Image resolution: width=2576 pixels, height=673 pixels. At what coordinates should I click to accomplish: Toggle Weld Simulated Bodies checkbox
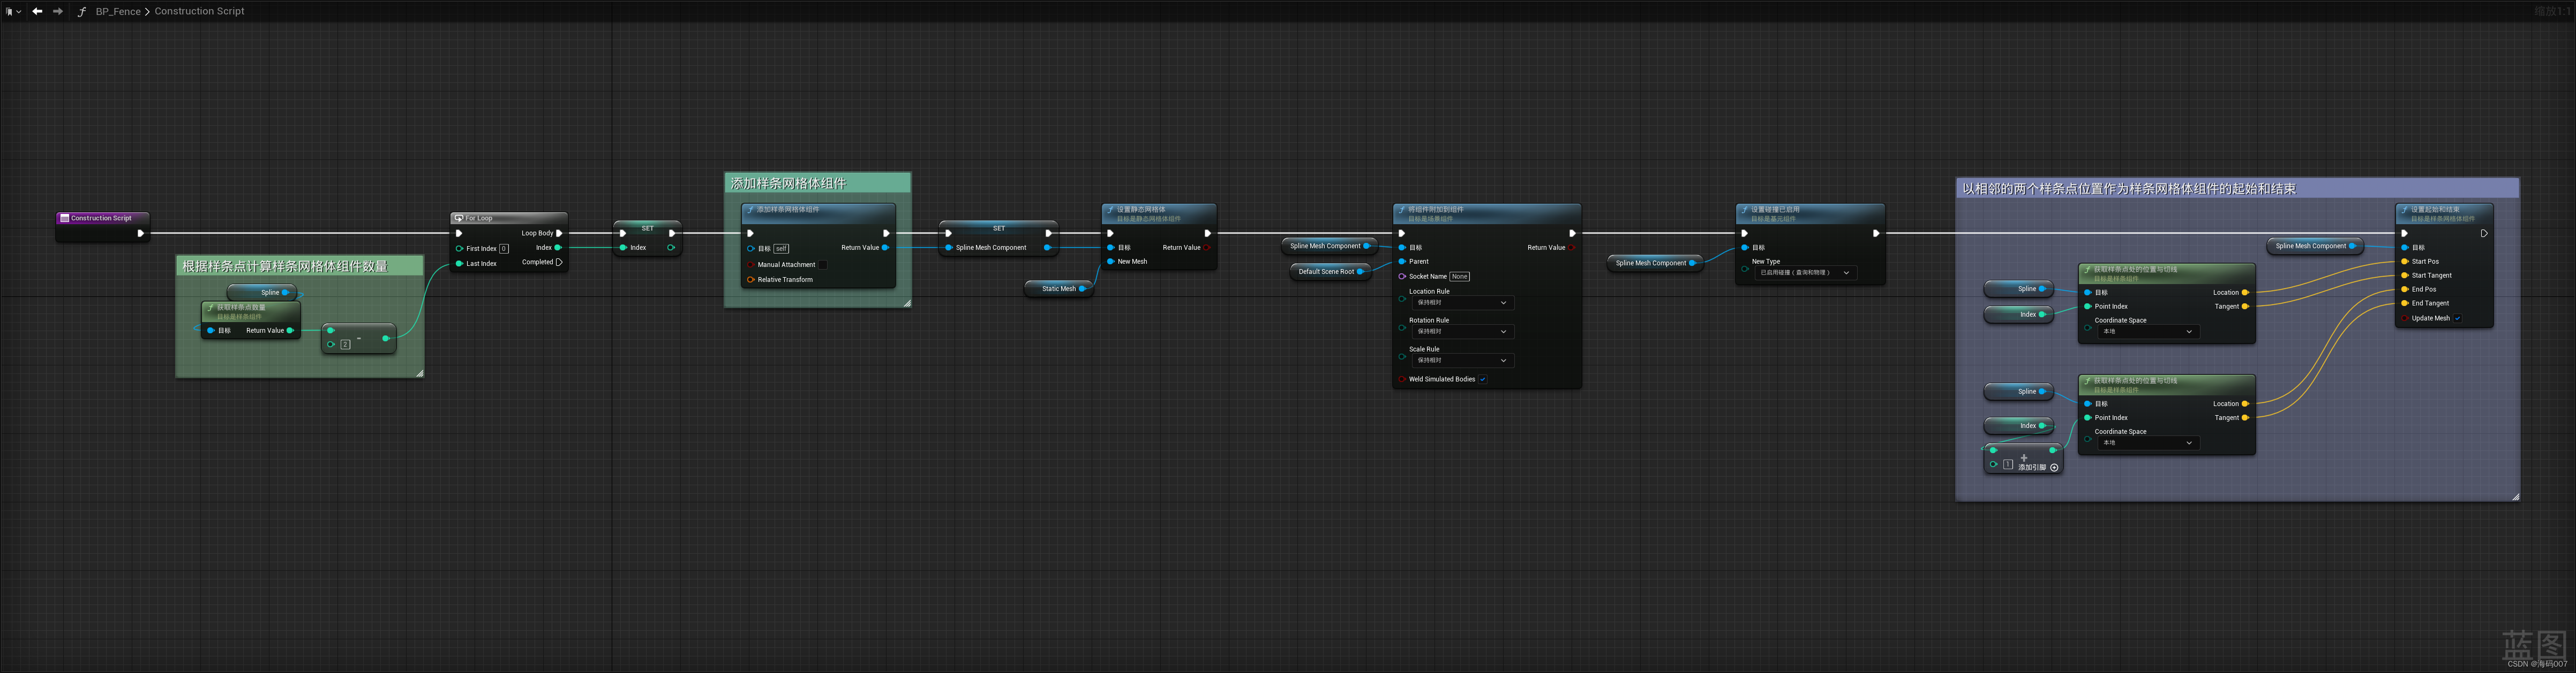tap(1483, 379)
